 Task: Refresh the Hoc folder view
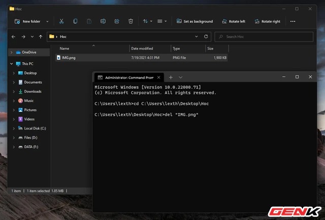(x=206, y=37)
